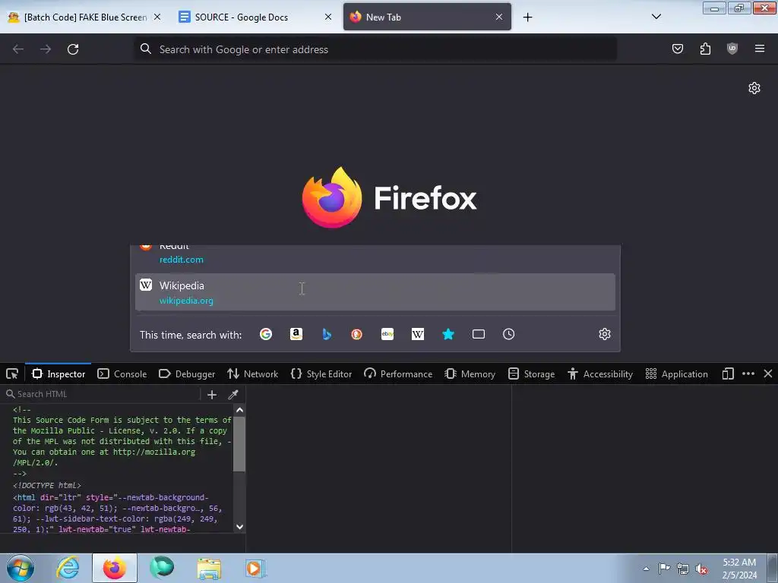Open the Style Editor panel tab
Viewport: 778px width, 583px height.
click(321, 373)
